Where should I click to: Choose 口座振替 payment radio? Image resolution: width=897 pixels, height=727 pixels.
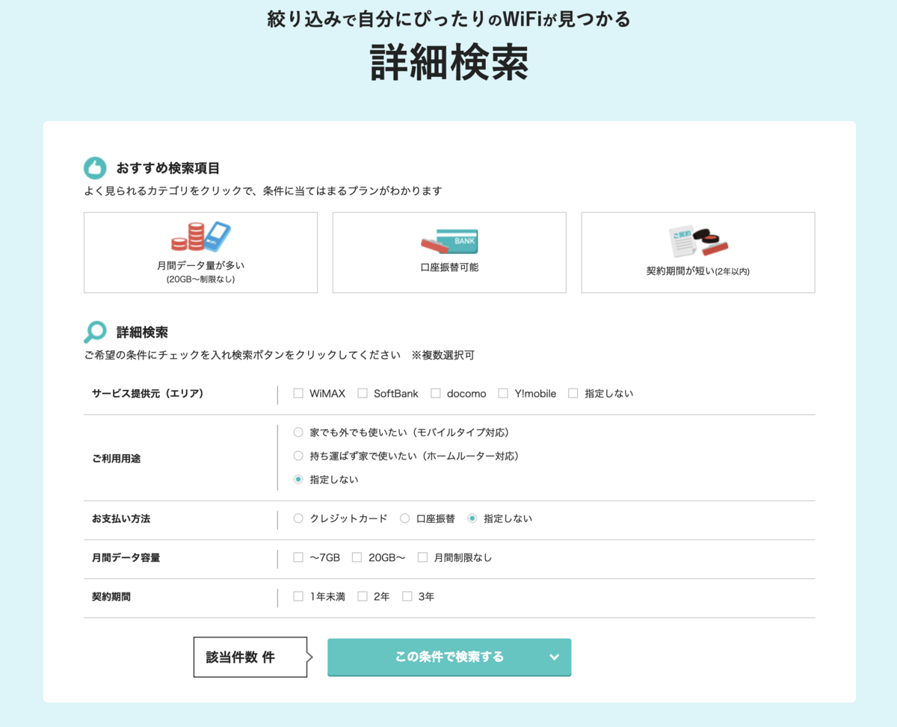(404, 519)
